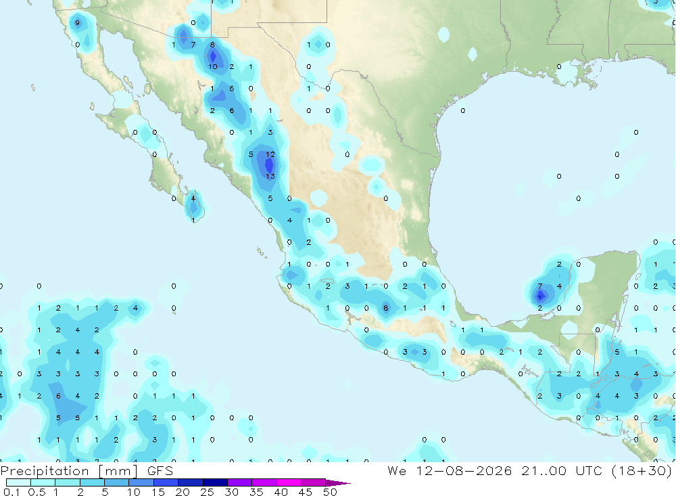Click the legend swatch between 0.1 and 0.5
676x496 pixels.
tap(18, 482)
